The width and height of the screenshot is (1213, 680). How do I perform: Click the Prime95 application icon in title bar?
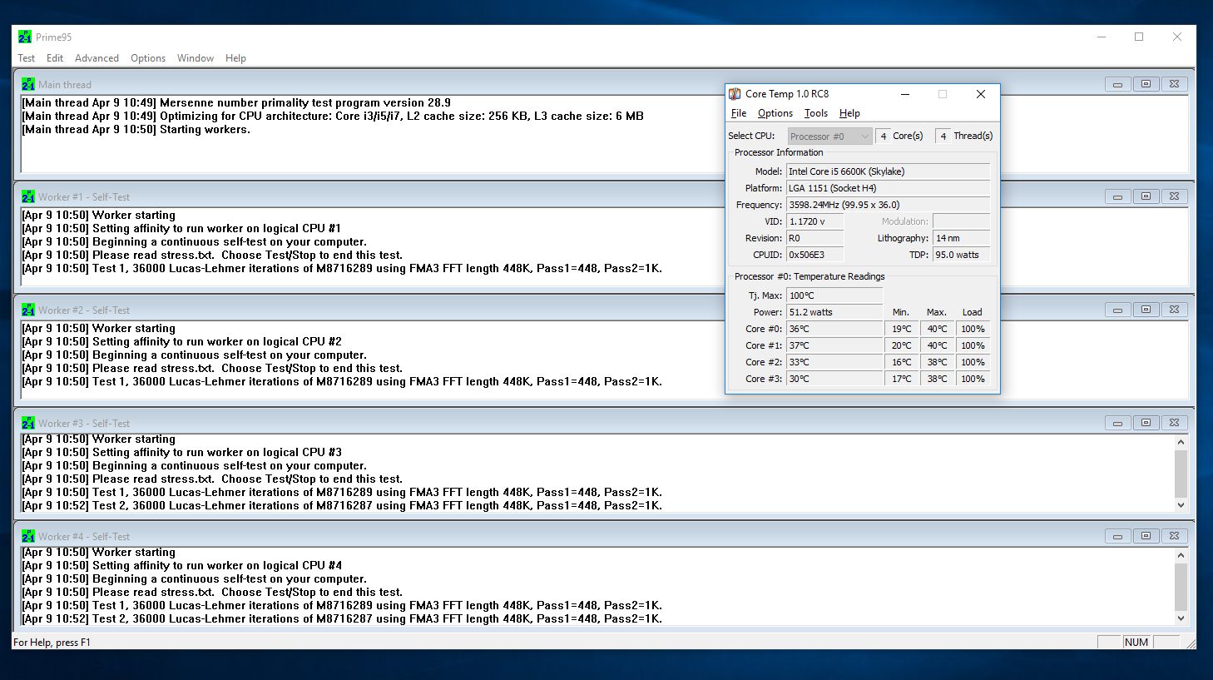point(25,37)
